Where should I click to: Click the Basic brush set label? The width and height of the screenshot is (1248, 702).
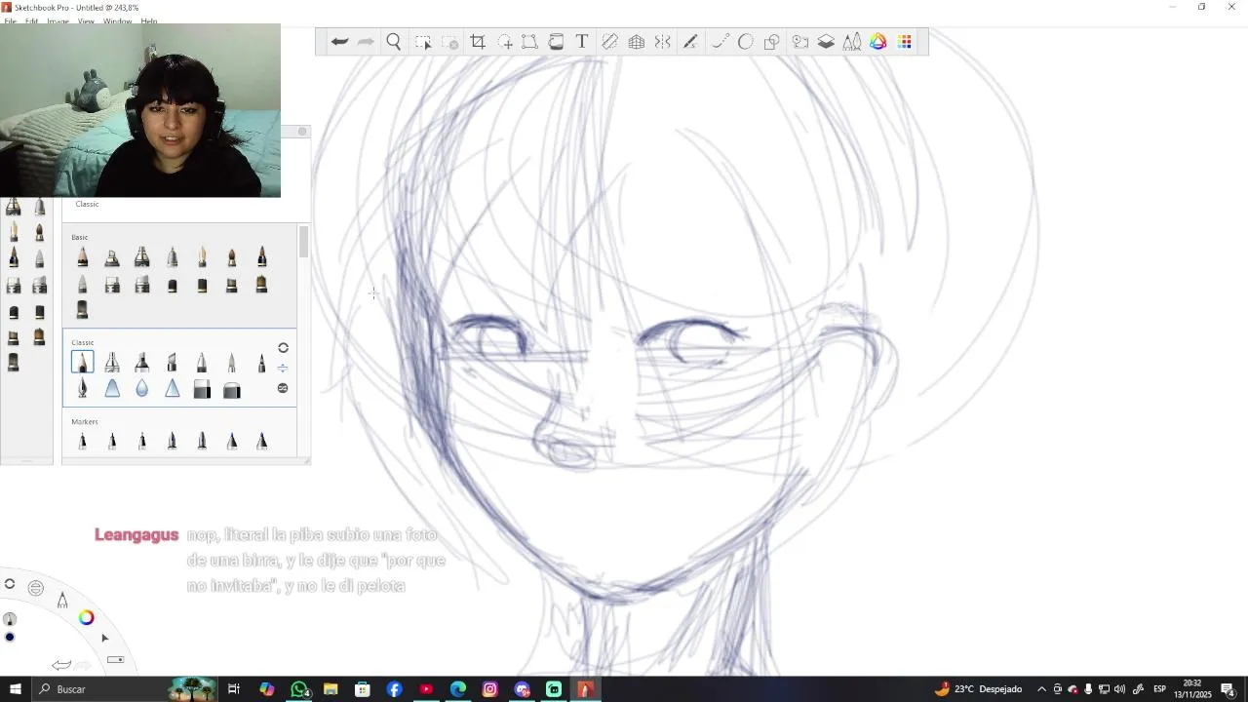[80, 237]
